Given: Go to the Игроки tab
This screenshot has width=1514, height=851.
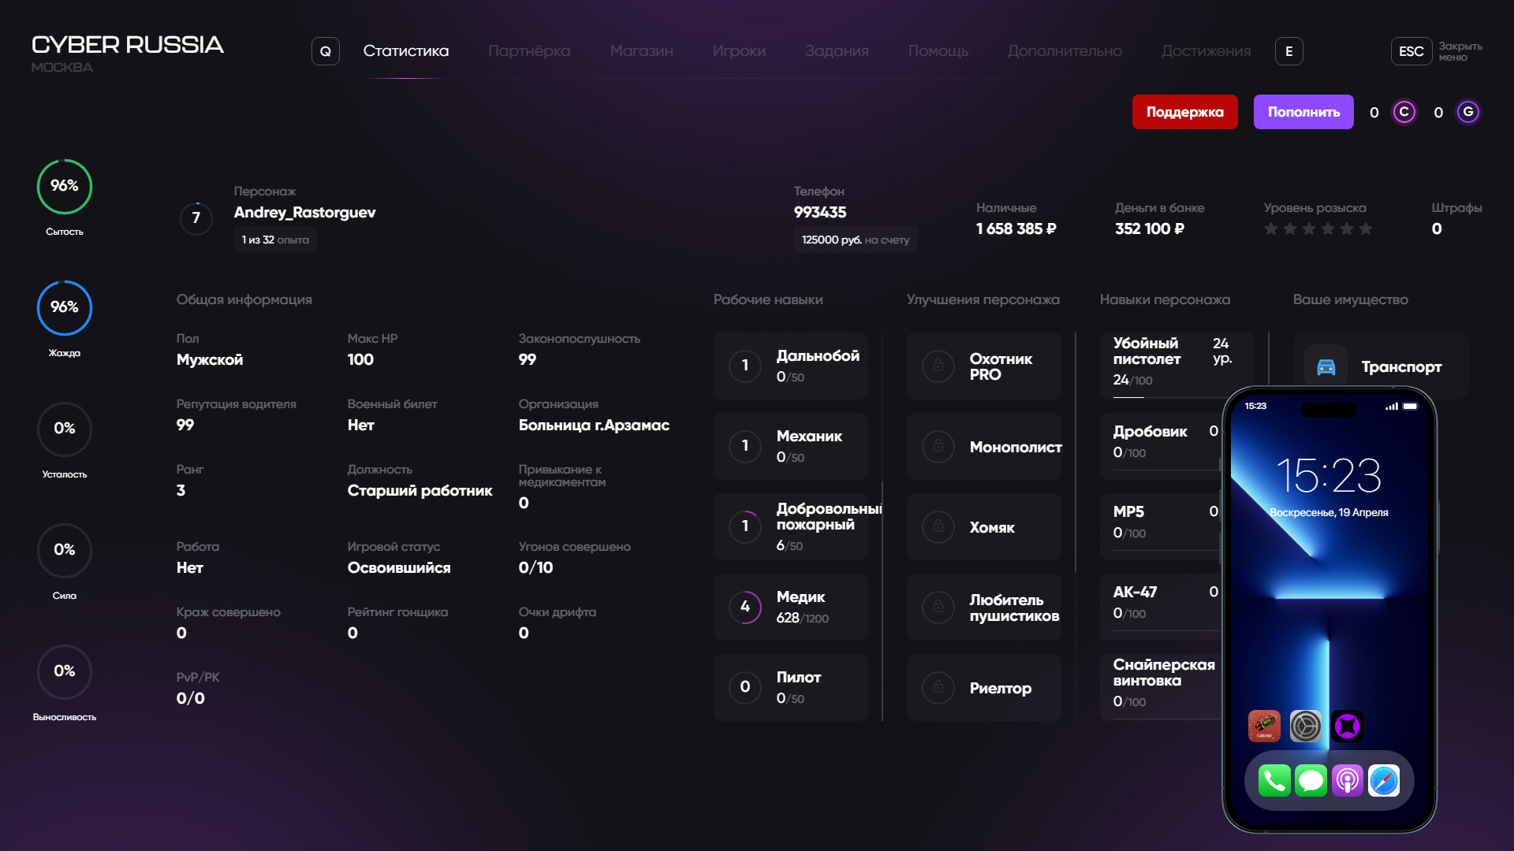Looking at the screenshot, I should click(739, 51).
